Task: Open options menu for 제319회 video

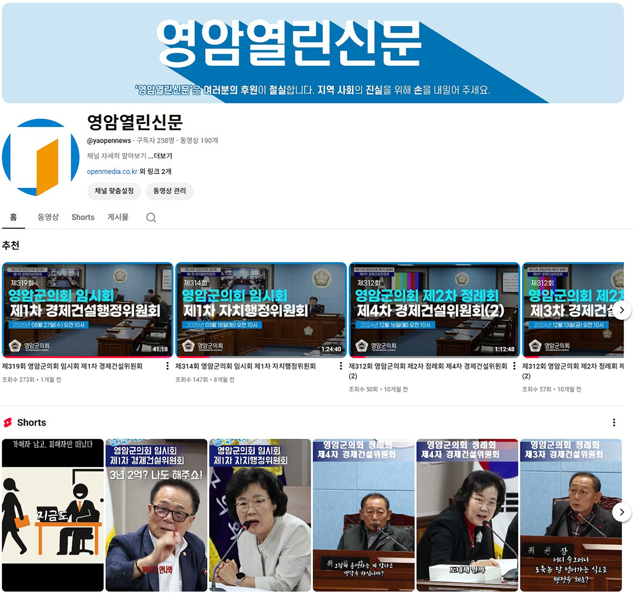Action: click(167, 366)
